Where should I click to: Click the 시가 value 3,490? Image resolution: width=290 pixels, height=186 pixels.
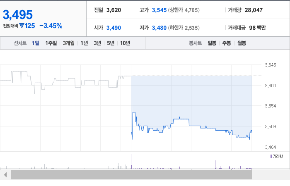point(114,28)
